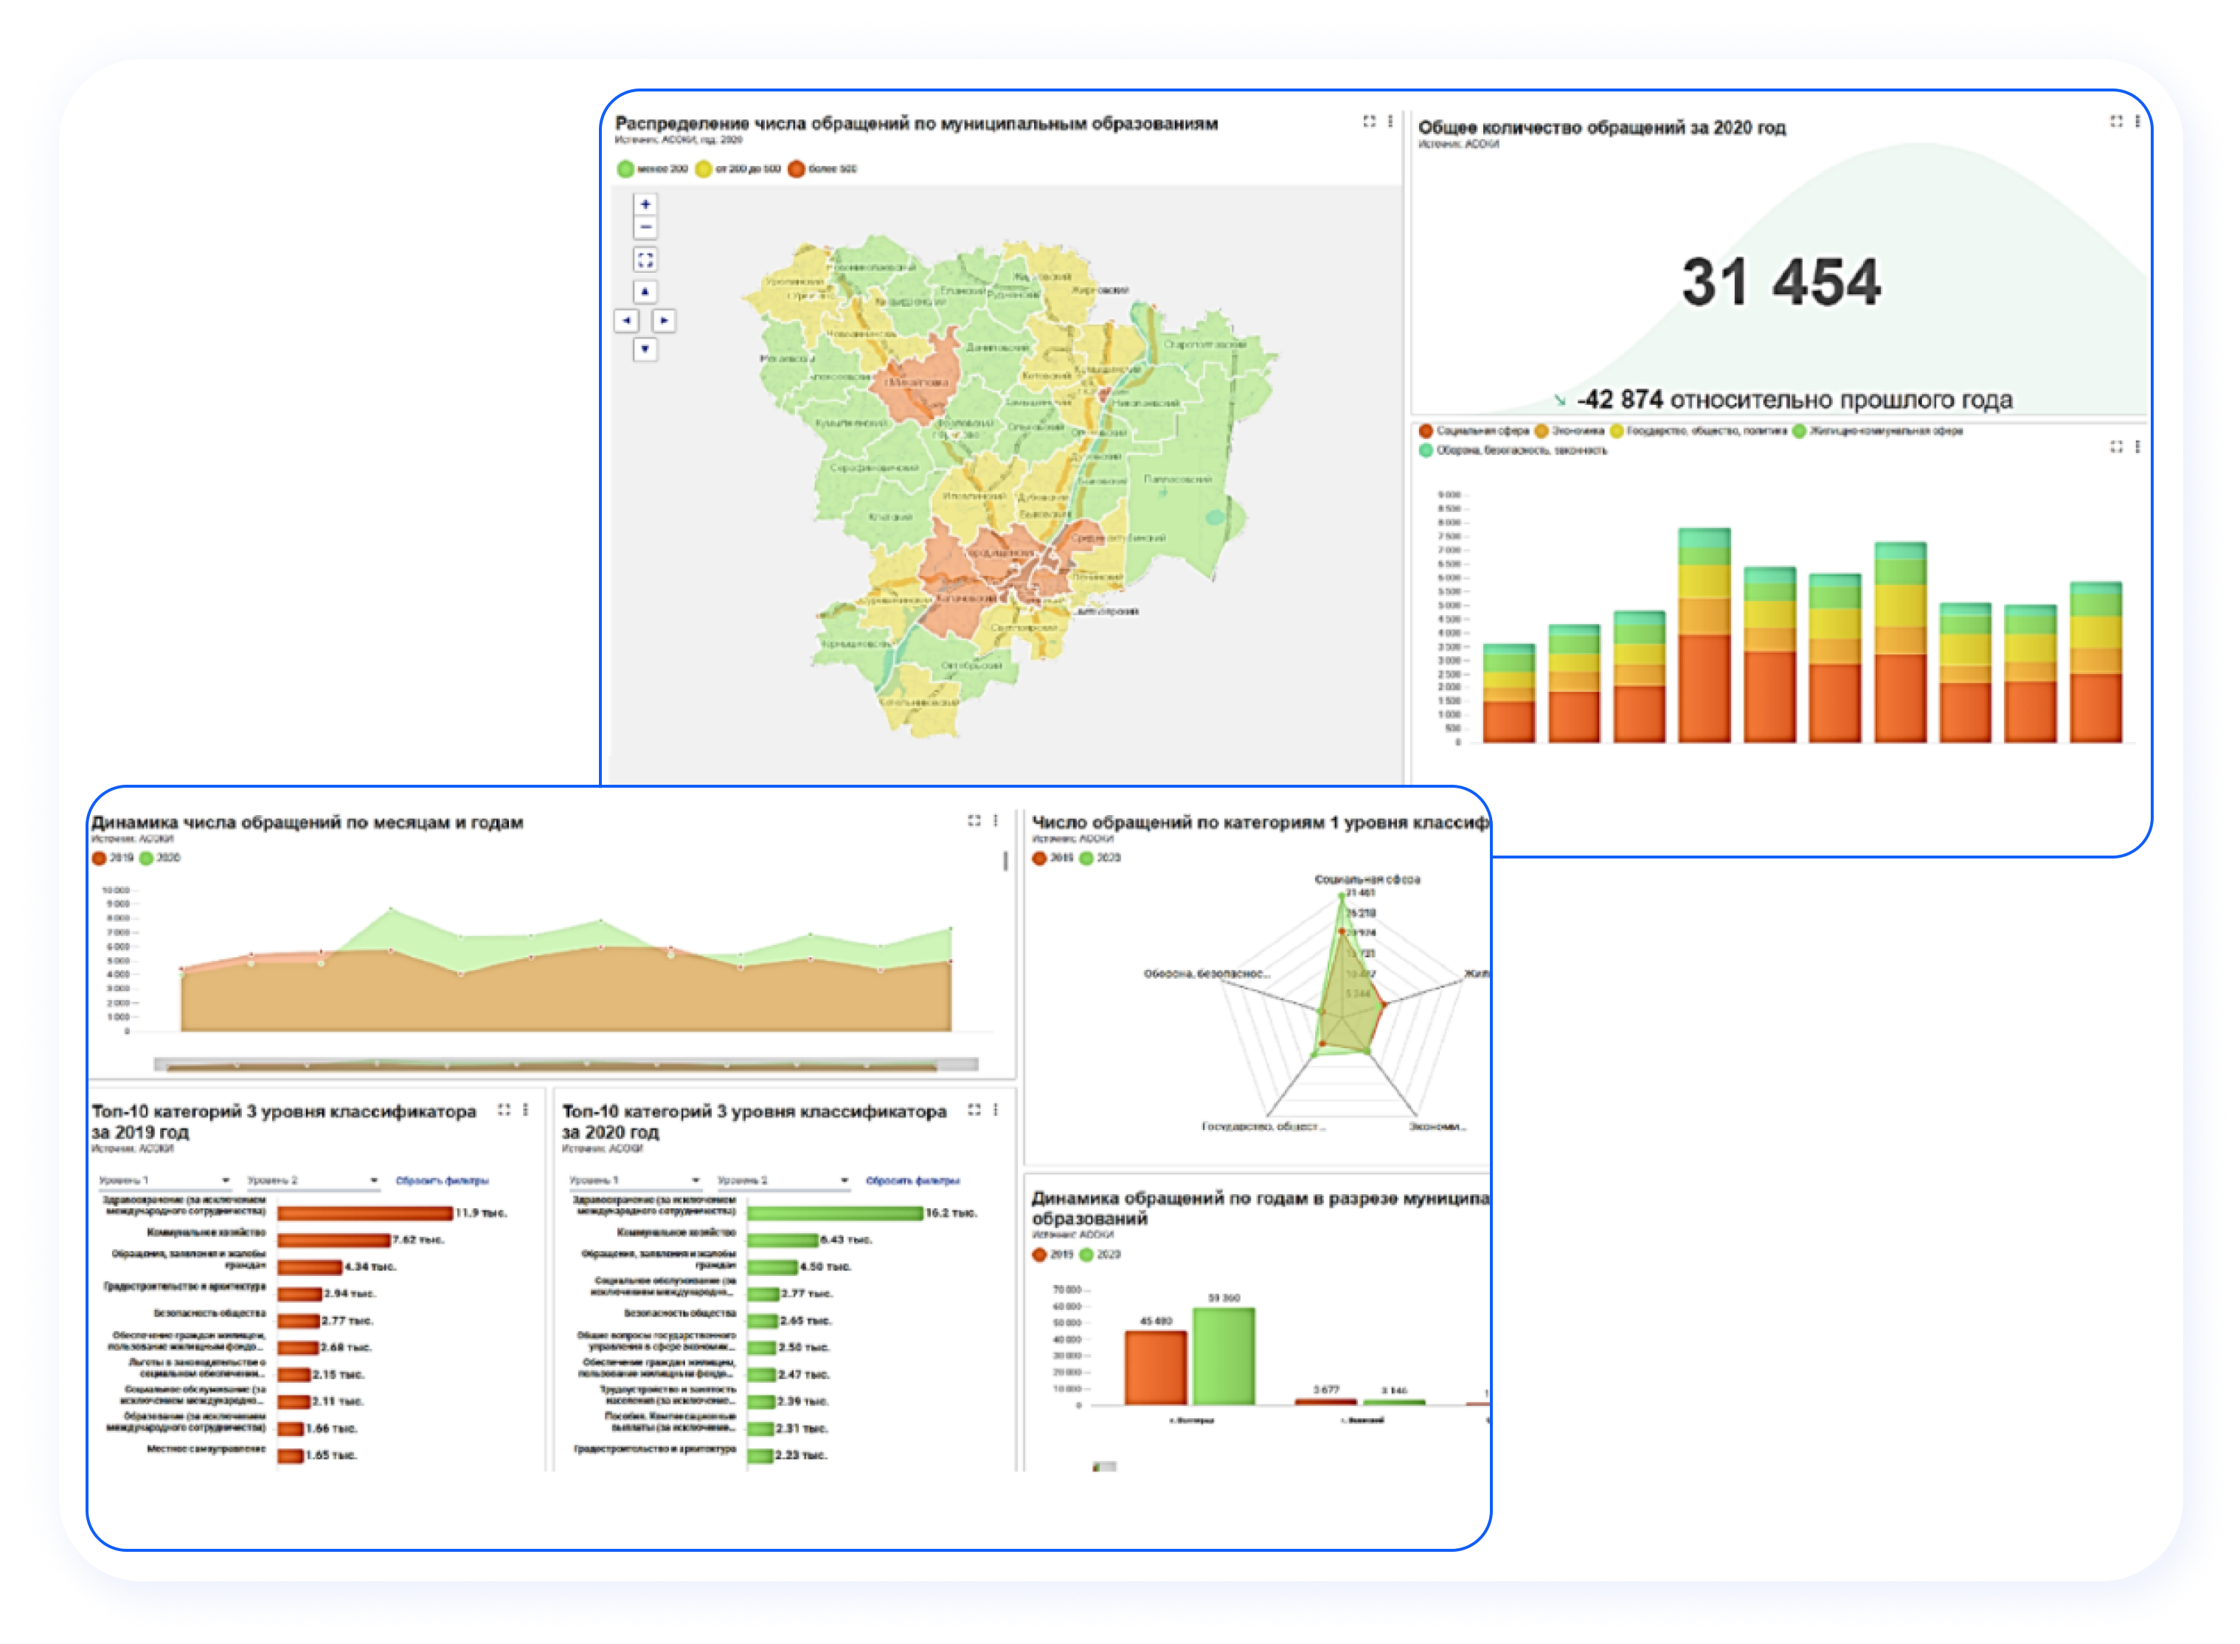
Task: Open kebab menu of Top-10 2020 widget
Action: pos(996,1109)
